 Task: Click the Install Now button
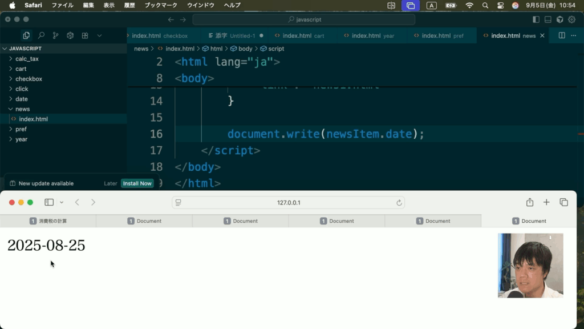[137, 183]
